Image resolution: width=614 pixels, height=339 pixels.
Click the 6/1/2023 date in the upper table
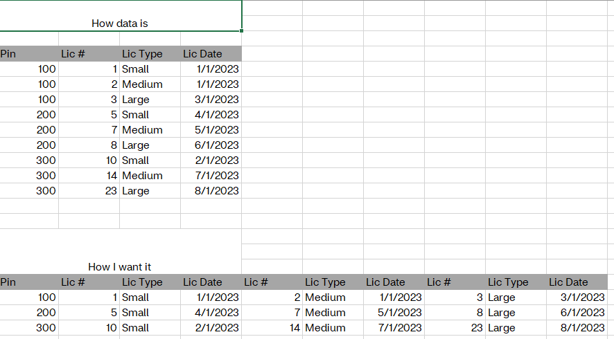pyautogui.click(x=217, y=145)
